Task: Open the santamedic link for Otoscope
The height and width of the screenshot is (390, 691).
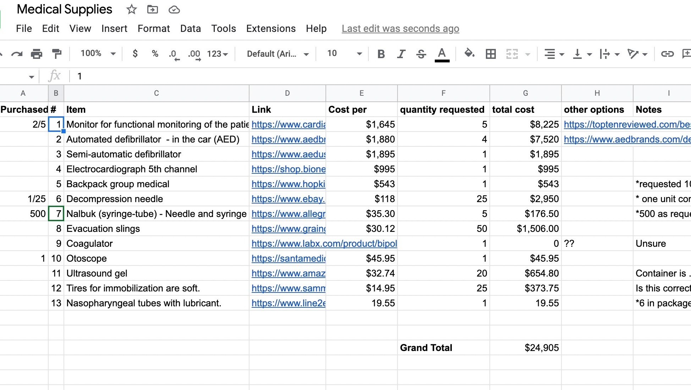Action: click(x=289, y=258)
